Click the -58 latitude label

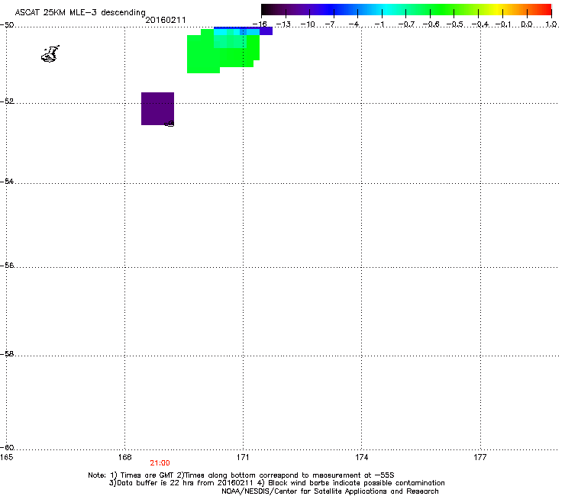pos(7,354)
